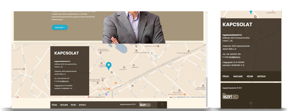Click the "Copyright www.ibzrt.hu © 2017" mobile footer text
This screenshot has width=288, height=111.
[232, 88]
